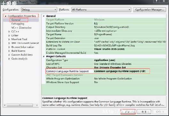Click the Application (.exe) configuration type value
169x116 pixels.
click(105, 60)
